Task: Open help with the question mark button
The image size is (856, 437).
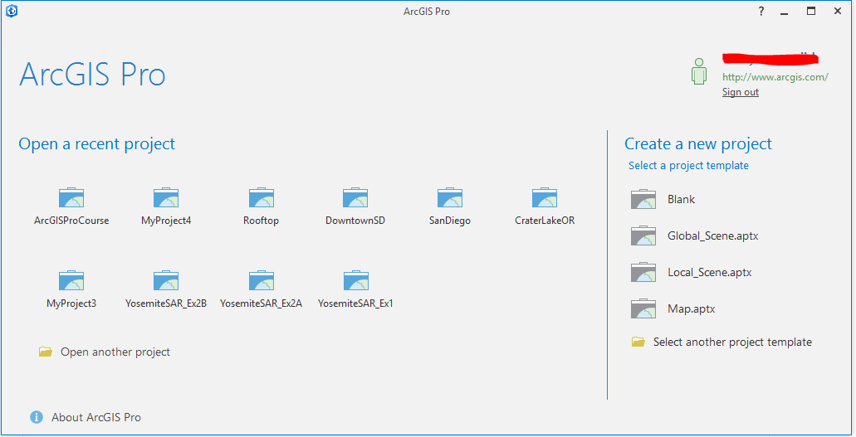Action: pyautogui.click(x=761, y=11)
